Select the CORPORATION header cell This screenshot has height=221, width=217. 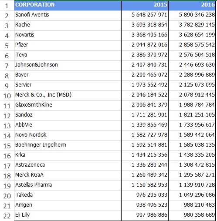pos(68,6)
